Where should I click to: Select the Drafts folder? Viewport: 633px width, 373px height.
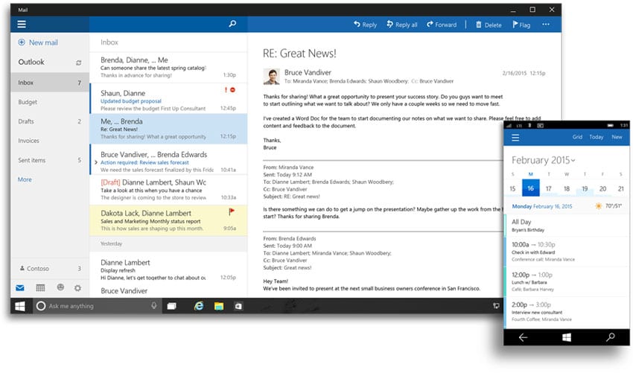click(x=27, y=121)
